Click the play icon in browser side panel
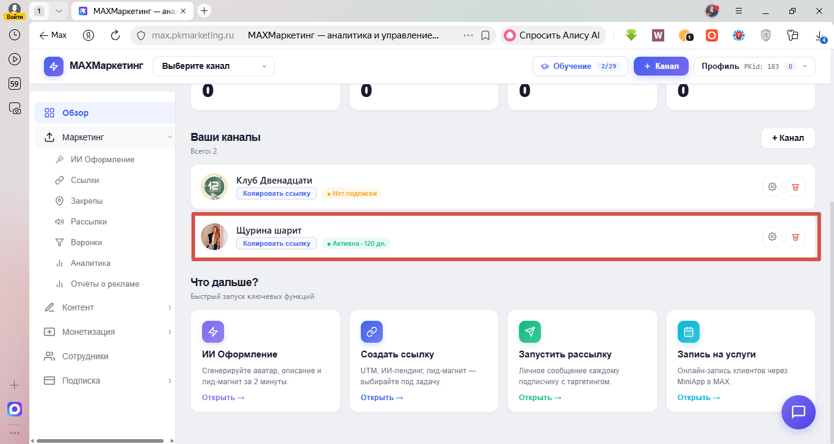Image resolution: width=834 pixels, height=444 pixels. point(15,59)
